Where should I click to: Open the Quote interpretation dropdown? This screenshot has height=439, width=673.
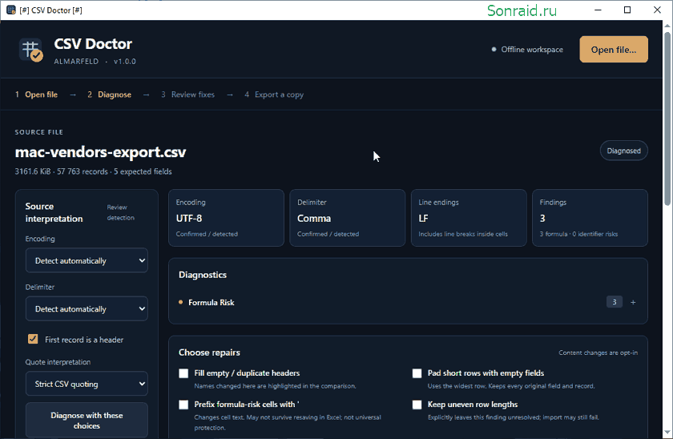(x=87, y=384)
